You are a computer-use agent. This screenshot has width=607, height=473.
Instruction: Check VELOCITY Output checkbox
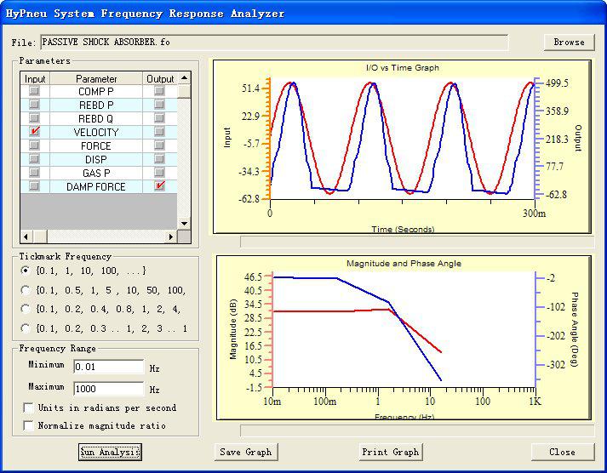tap(159, 132)
